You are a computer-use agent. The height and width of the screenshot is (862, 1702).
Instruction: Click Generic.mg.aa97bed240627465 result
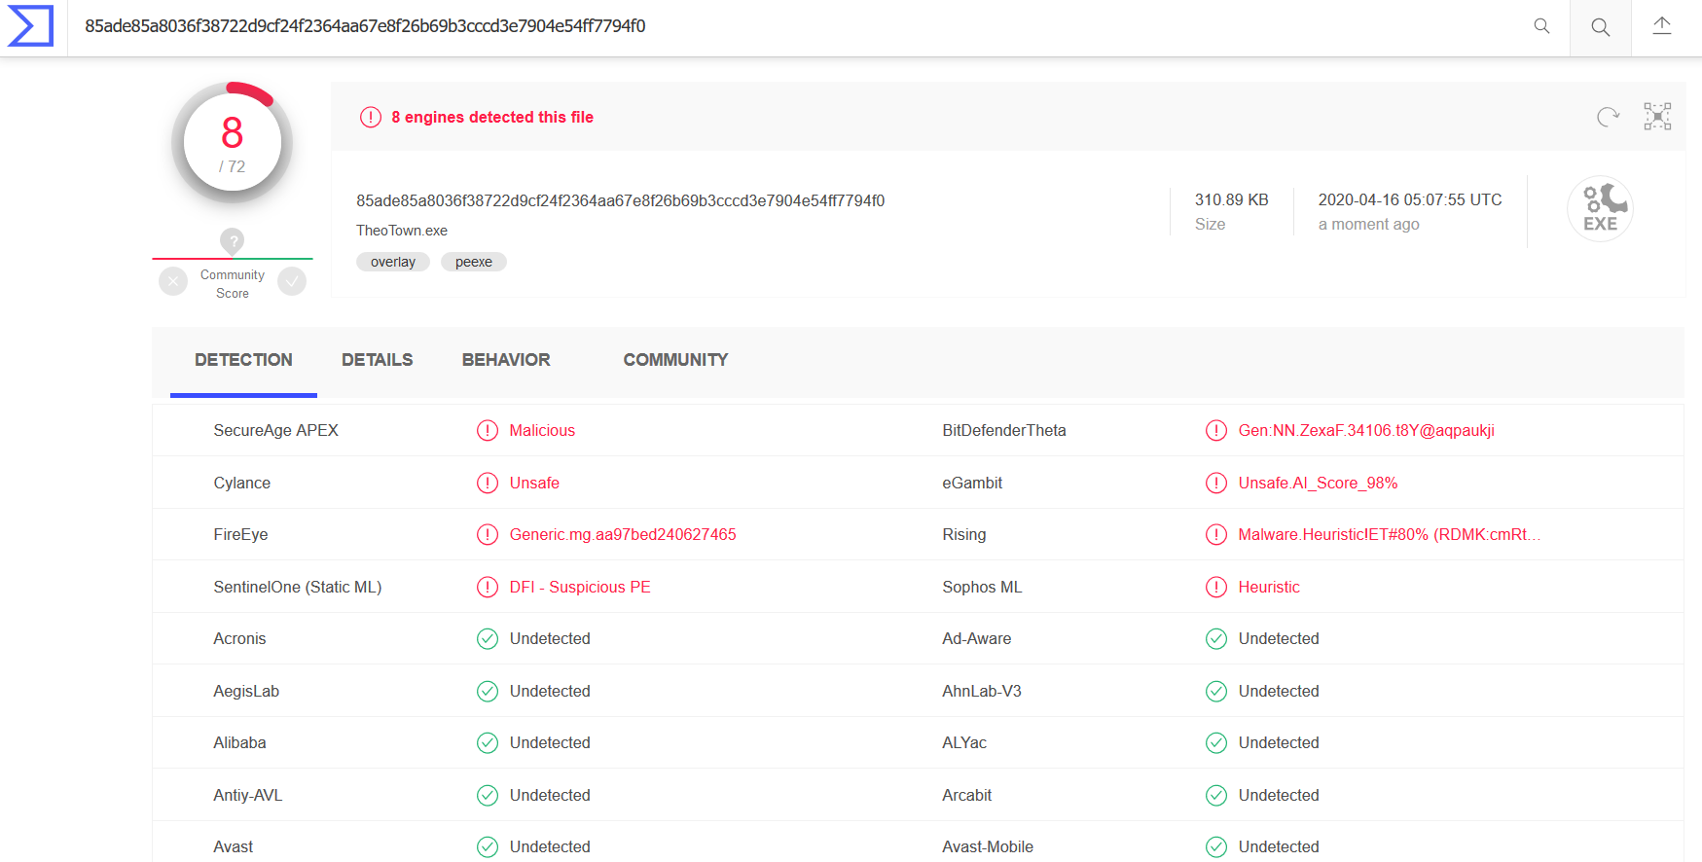(x=623, y=534)
